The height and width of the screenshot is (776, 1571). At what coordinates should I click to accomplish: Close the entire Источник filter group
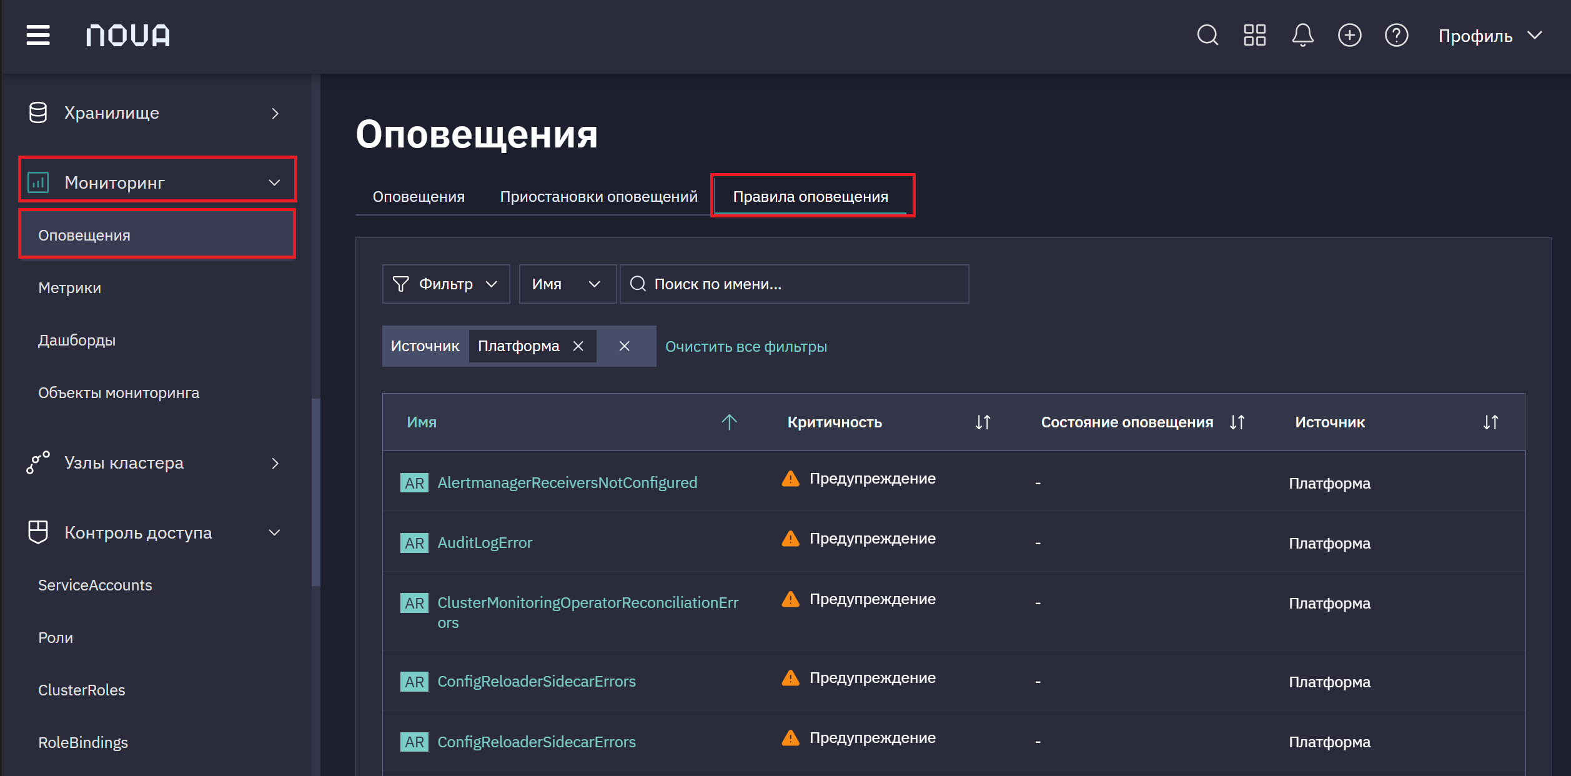624,346
